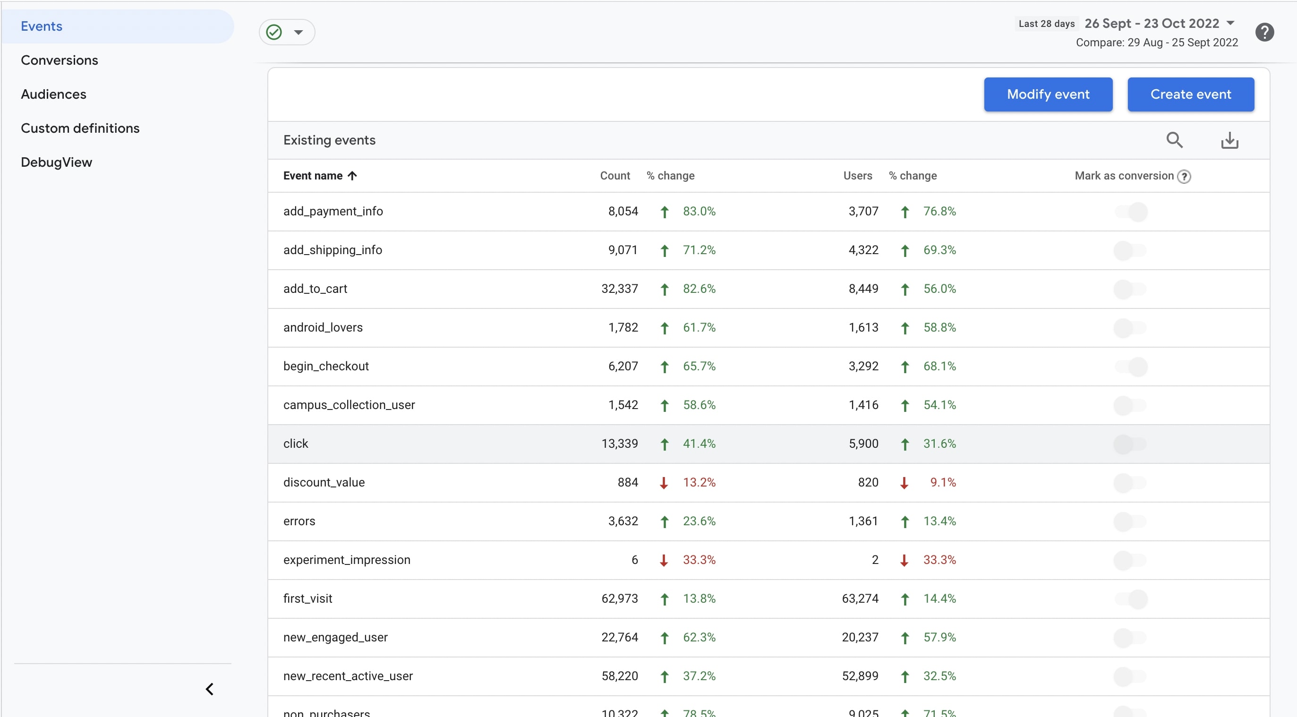The height and width of the screenshot is (717, 1297).
Task: Click the discount_value event name
Action: click(x=324, y=483)
